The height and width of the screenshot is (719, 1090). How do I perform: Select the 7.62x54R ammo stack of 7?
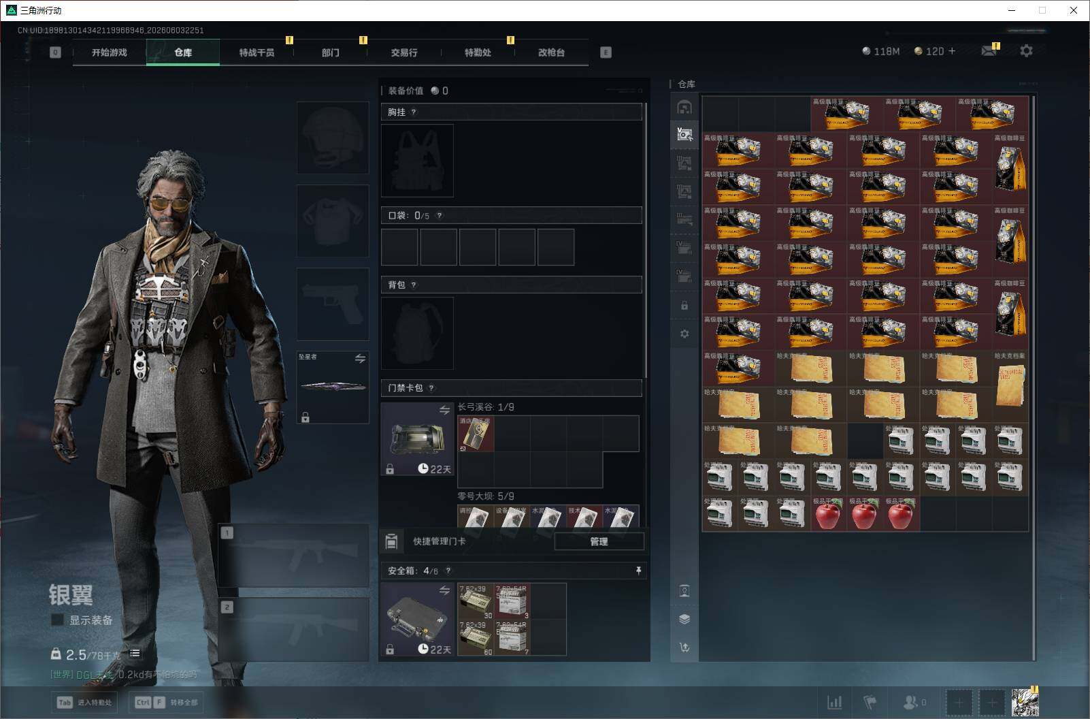[512, 638]
